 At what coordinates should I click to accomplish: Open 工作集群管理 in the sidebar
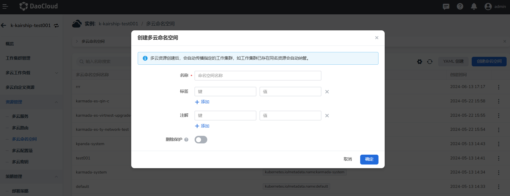pos(18,58)
